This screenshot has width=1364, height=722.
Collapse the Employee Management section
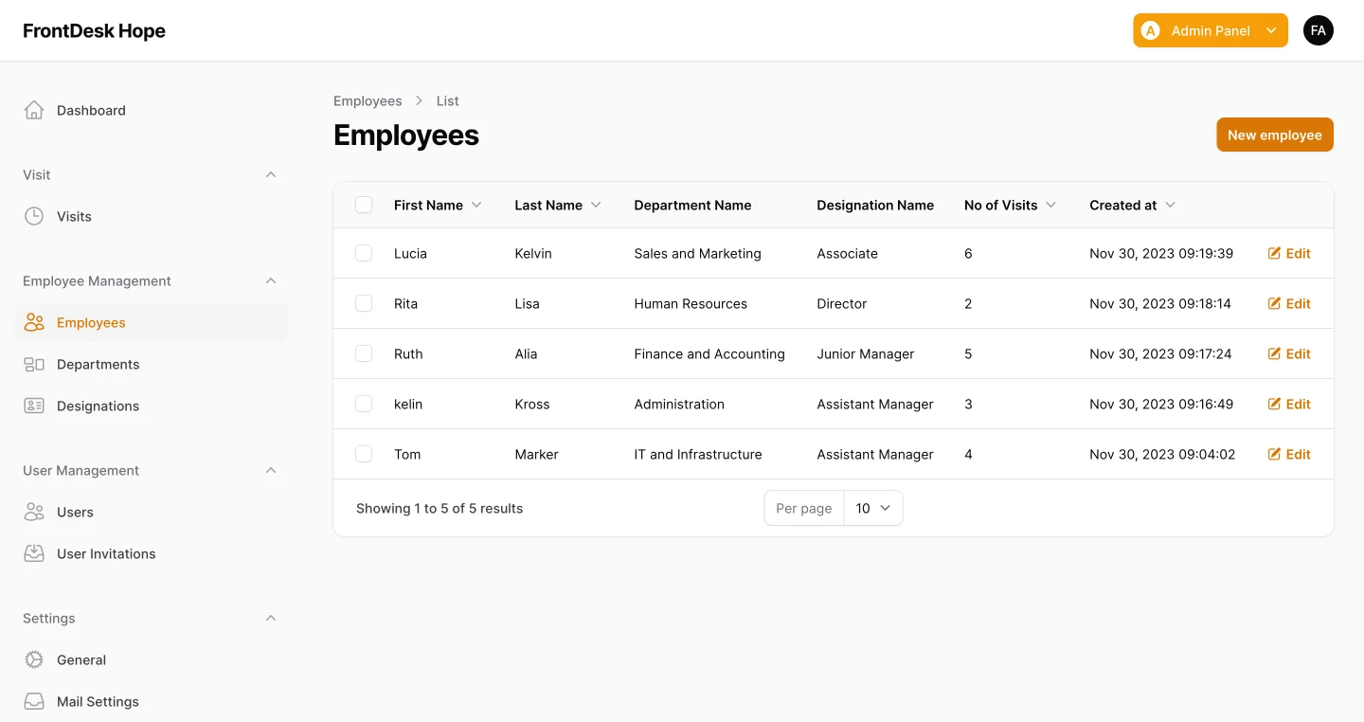point(271,280)
